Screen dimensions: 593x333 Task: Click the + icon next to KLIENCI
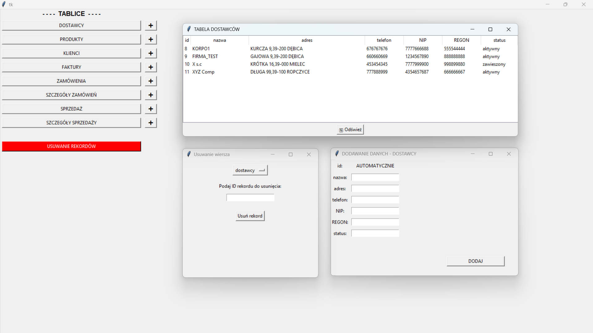[x=151, y=53]
